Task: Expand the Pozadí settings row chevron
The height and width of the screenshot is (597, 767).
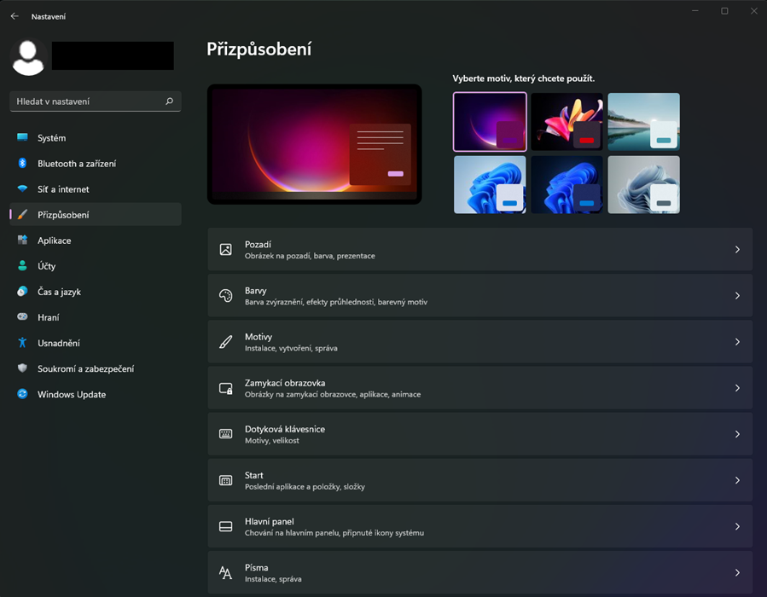Action: 737,250
